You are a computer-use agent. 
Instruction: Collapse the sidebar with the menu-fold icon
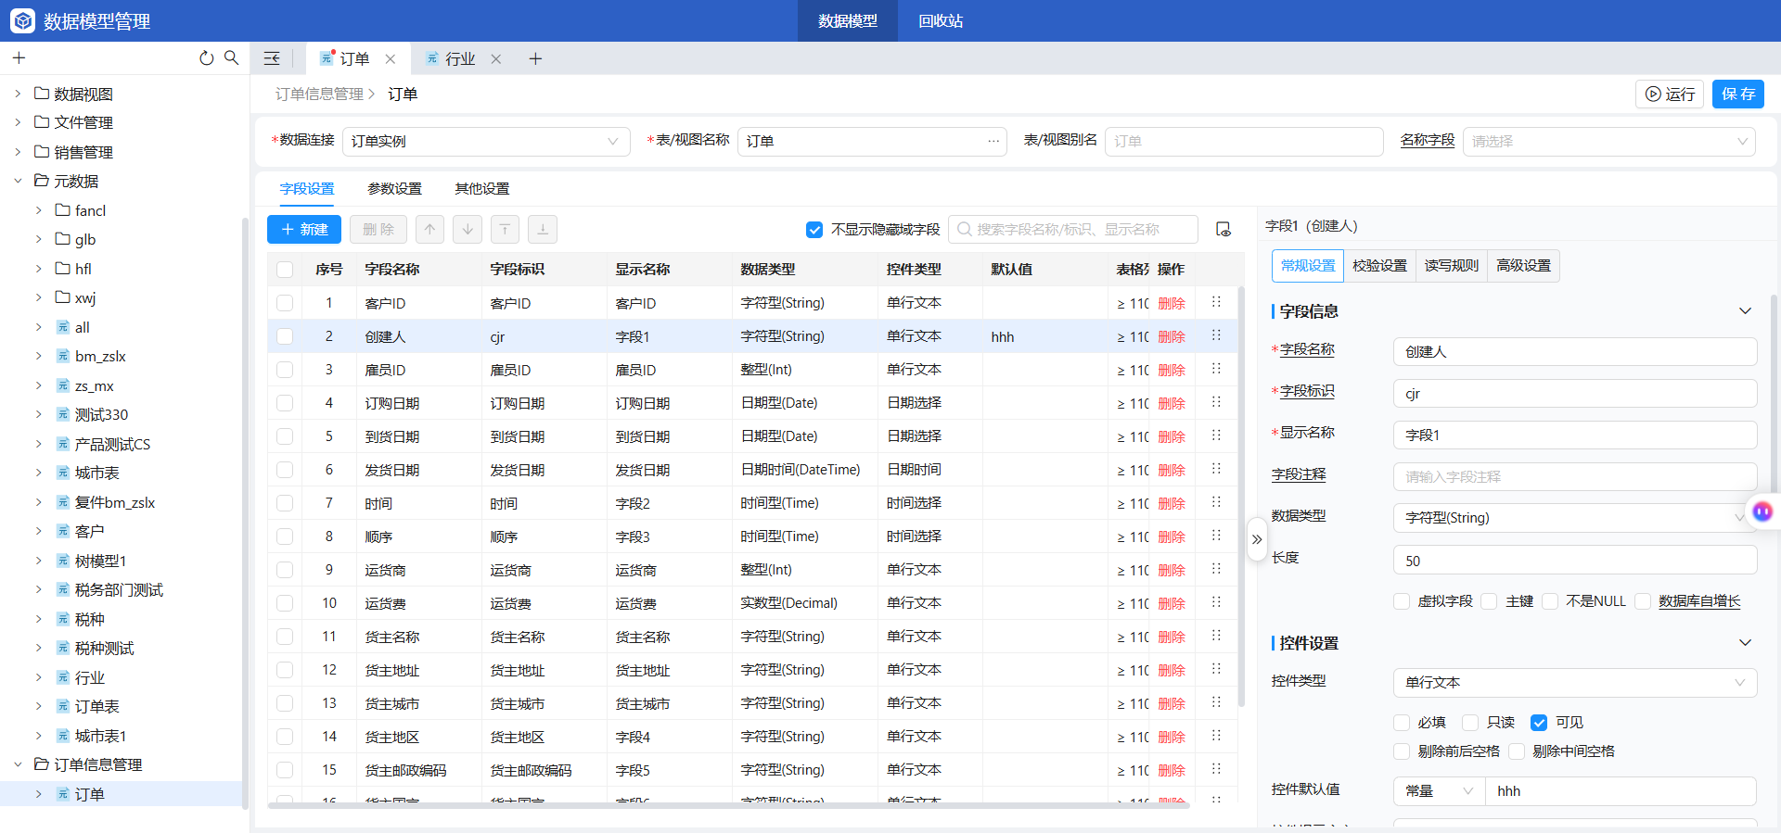coord(272,58)
